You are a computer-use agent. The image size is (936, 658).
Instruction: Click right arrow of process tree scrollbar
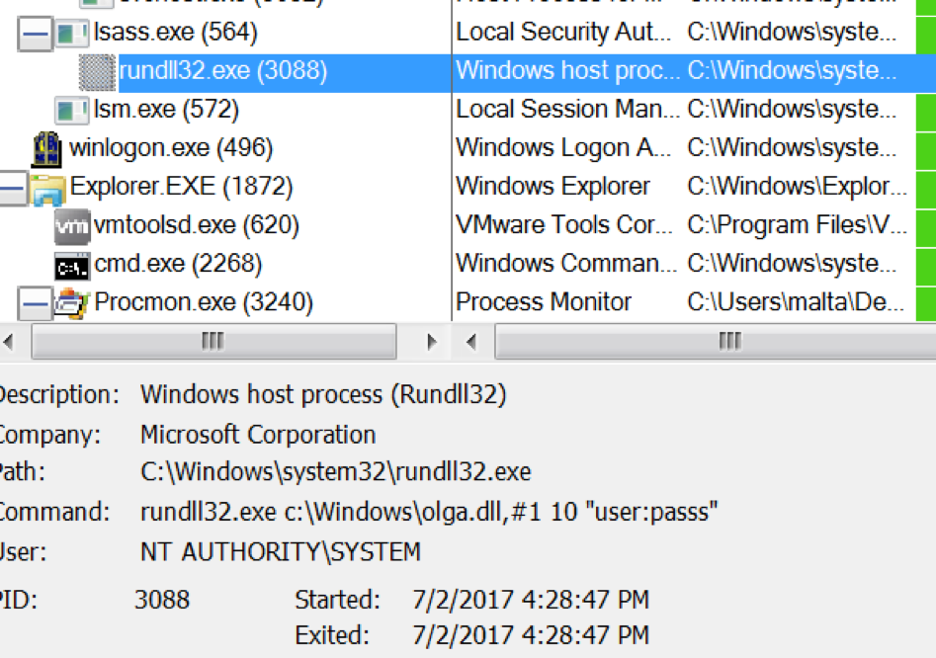(x=432, y=342)
